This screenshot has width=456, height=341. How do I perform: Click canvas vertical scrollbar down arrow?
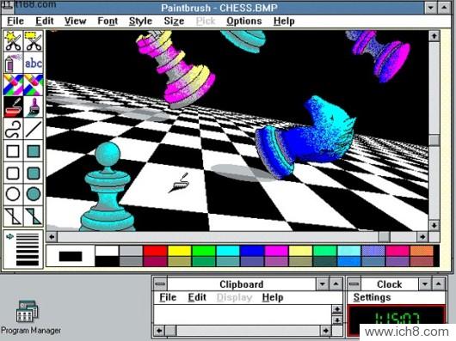point(434,225)
